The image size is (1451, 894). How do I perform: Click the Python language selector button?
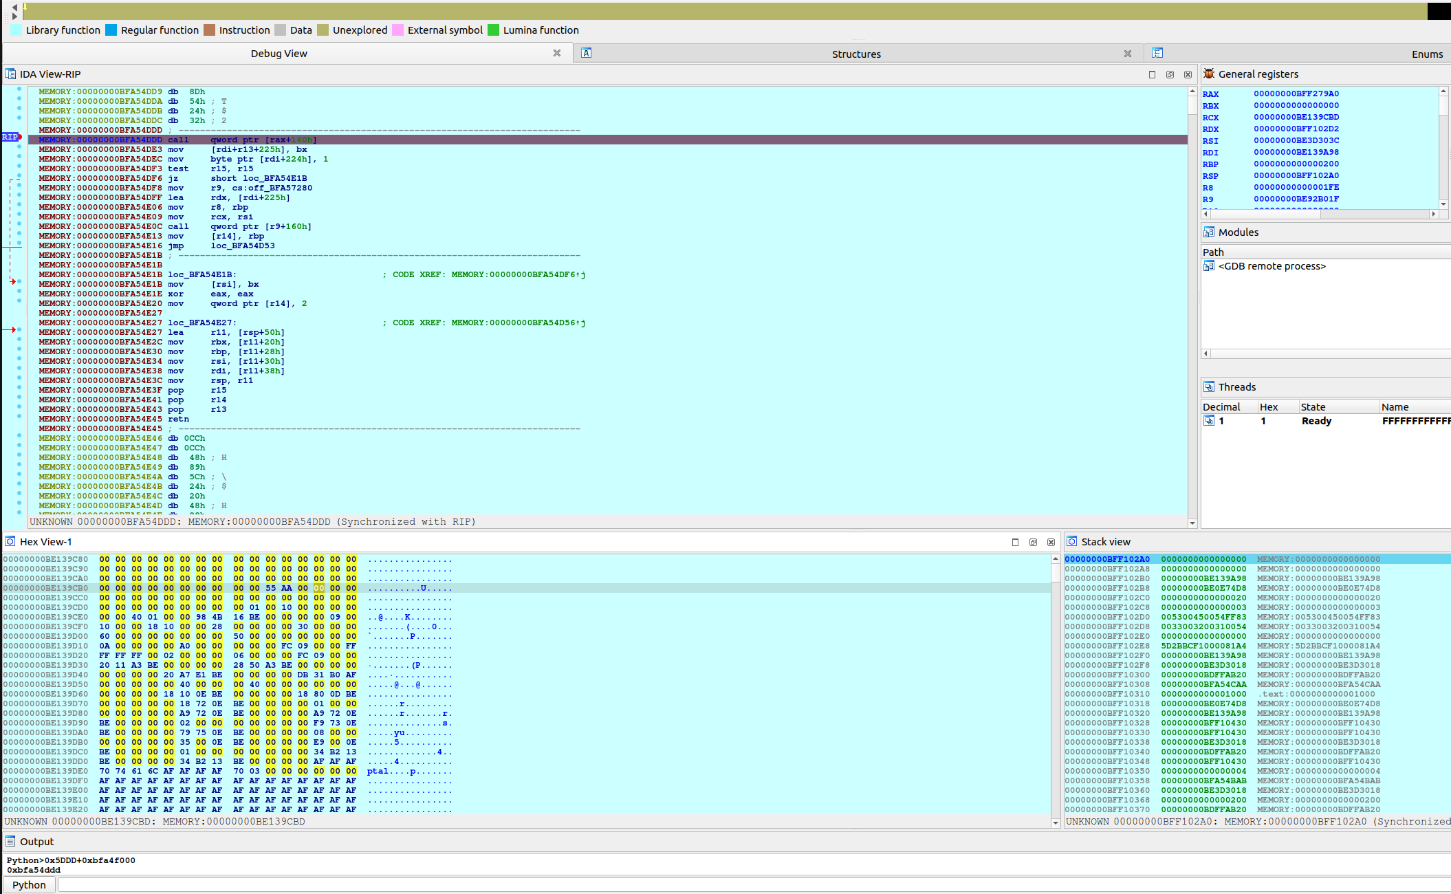(x=29, y=884)
